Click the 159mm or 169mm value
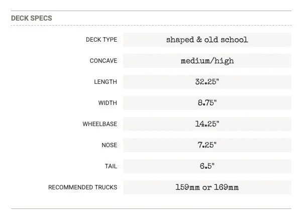Viewport: 306px width, 215px height. 207,187
